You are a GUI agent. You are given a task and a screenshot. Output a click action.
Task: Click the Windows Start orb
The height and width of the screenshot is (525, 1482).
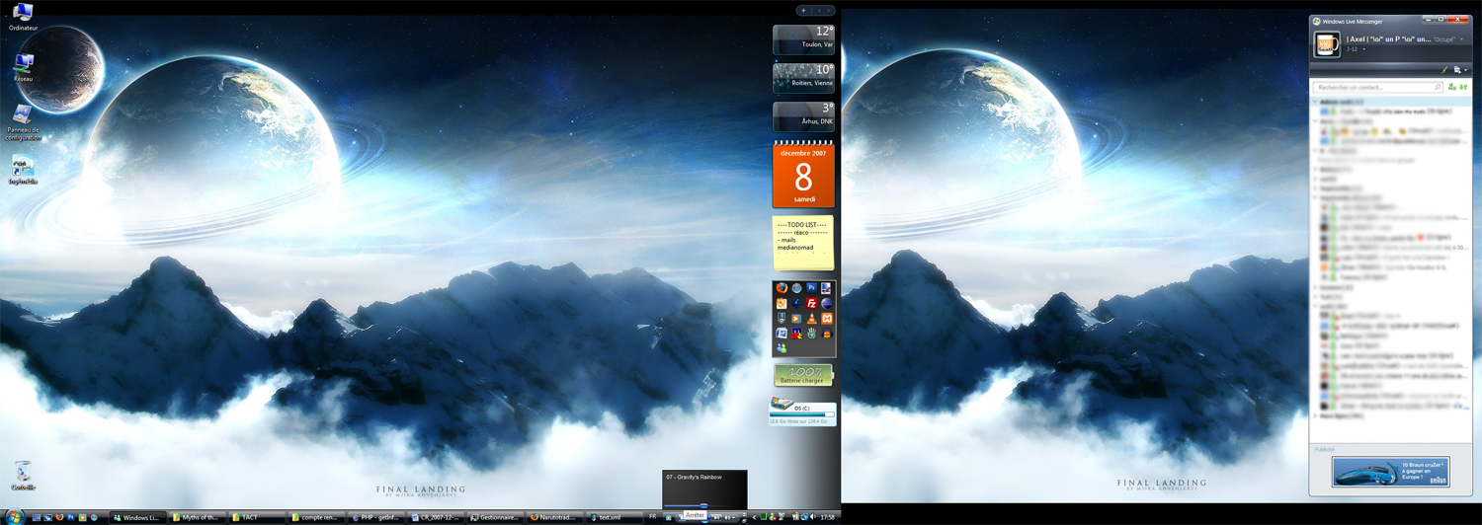(14, 516)
